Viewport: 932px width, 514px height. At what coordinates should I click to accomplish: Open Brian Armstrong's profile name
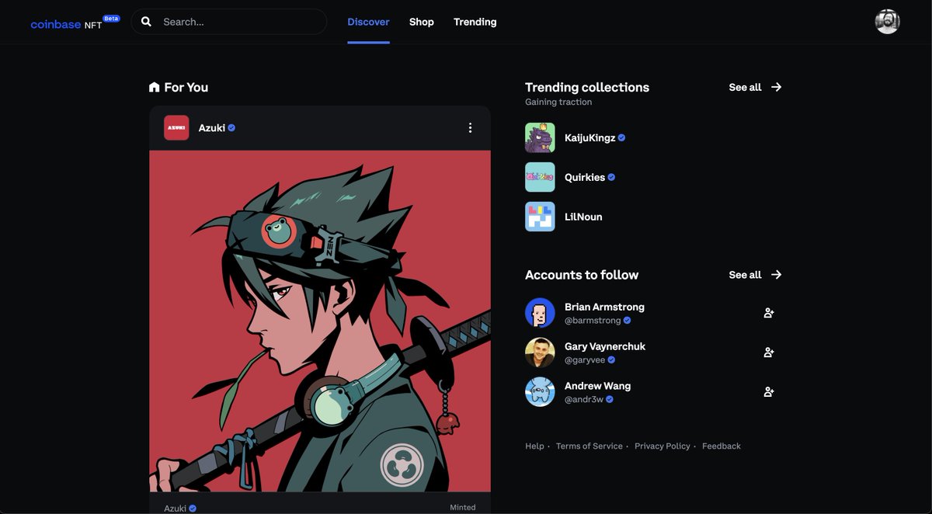pos(604,307)
